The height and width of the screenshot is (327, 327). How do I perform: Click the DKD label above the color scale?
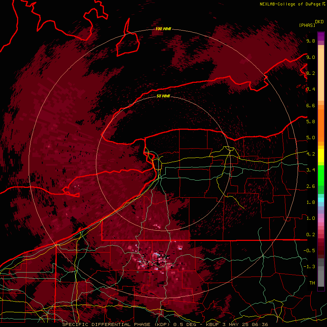319,22
